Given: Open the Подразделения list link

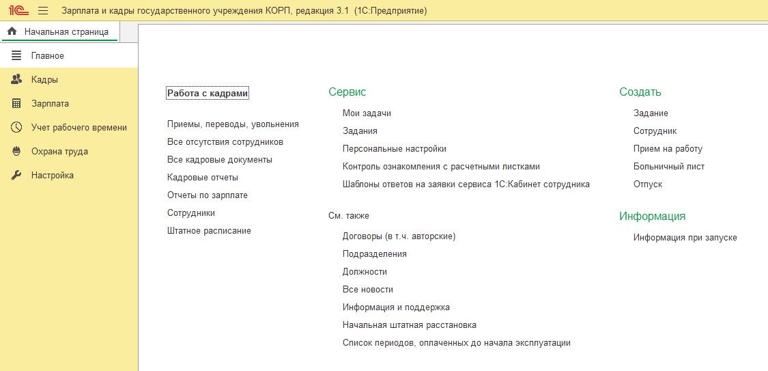Looking at the screenshot, I should click(374, 254).
